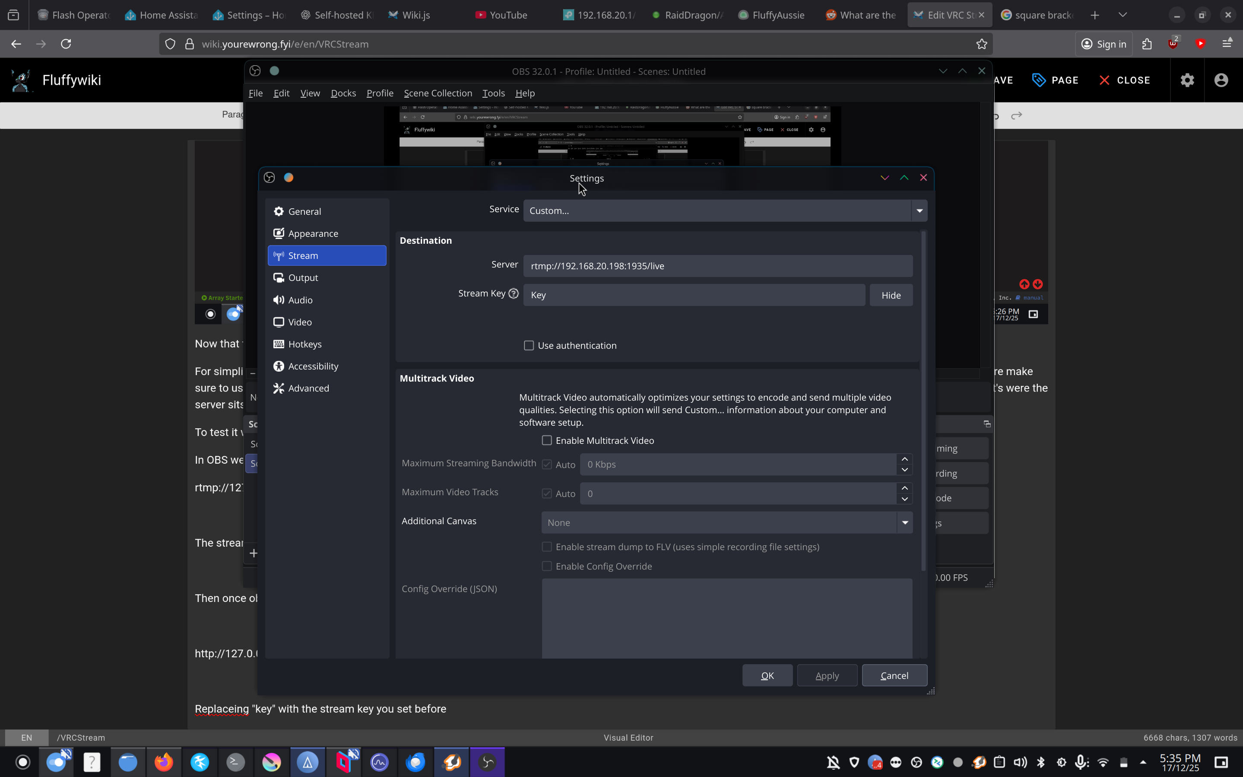Screen dimensions: 1243x777
Task: Open the page properties tag icon
Action: tap(1039, 80)
